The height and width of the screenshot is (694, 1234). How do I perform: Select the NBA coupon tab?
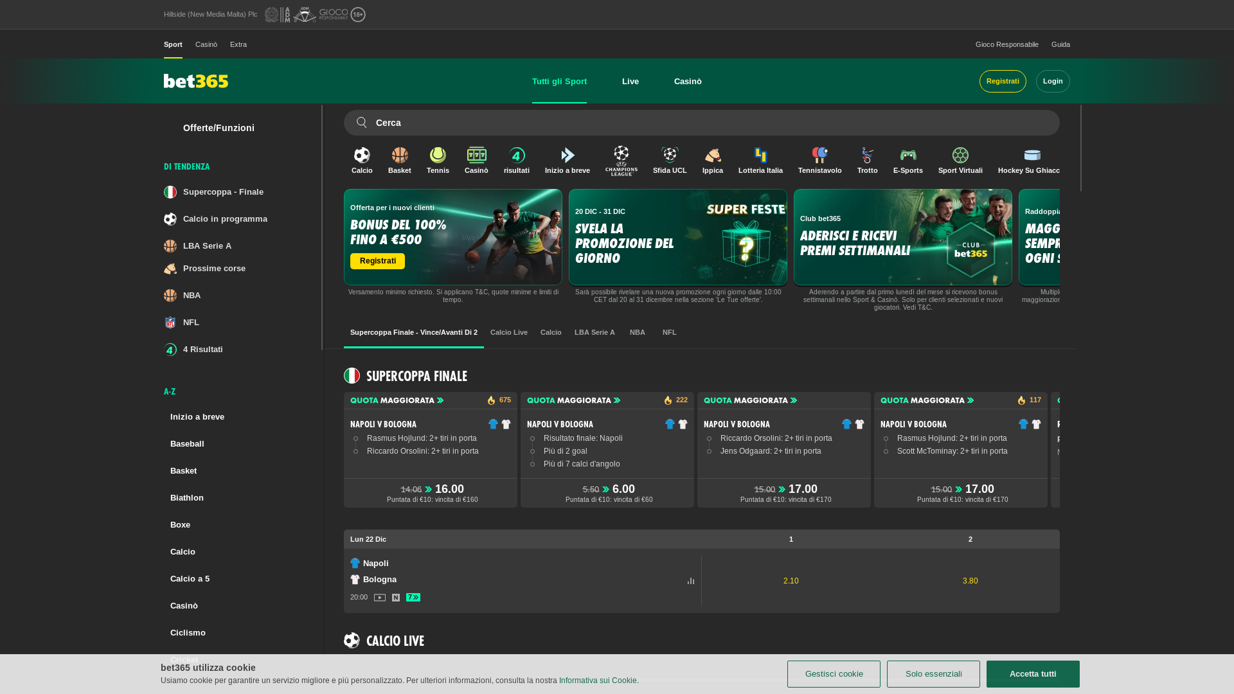(638, 333)
